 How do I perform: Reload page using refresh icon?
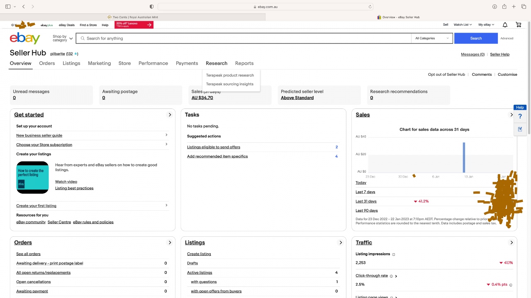pyautogui.click(x=370, y=7)
